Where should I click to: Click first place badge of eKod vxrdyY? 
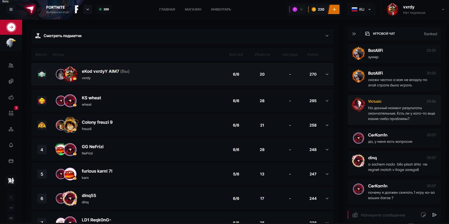[x=42, y=75]
